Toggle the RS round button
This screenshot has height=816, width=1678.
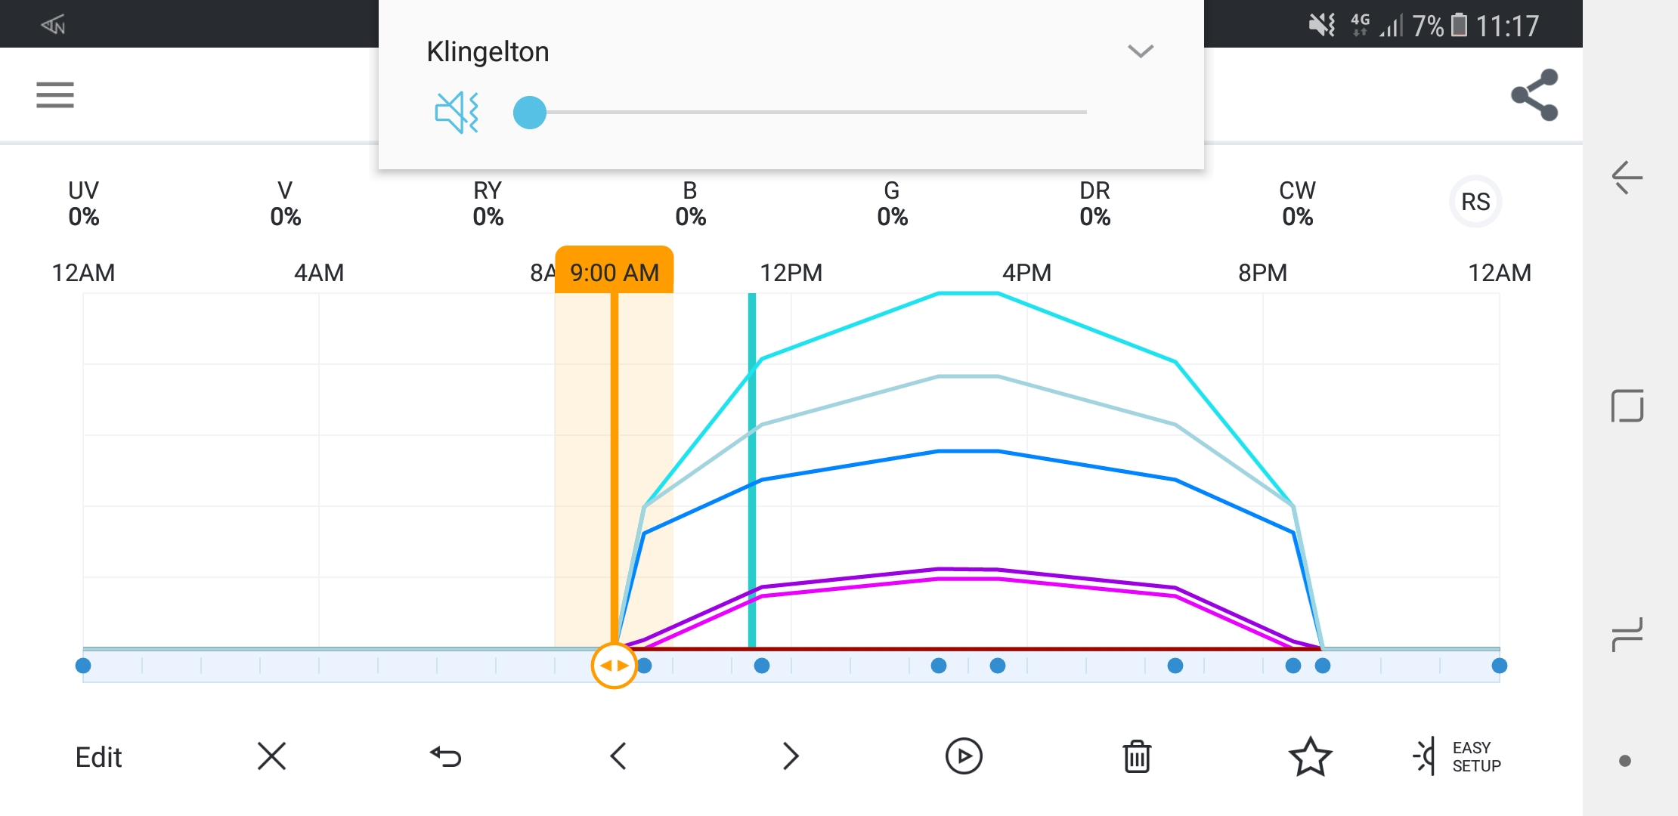1475,202
